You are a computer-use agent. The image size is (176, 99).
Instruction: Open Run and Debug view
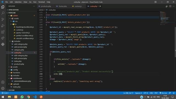[x=3, y=26]
